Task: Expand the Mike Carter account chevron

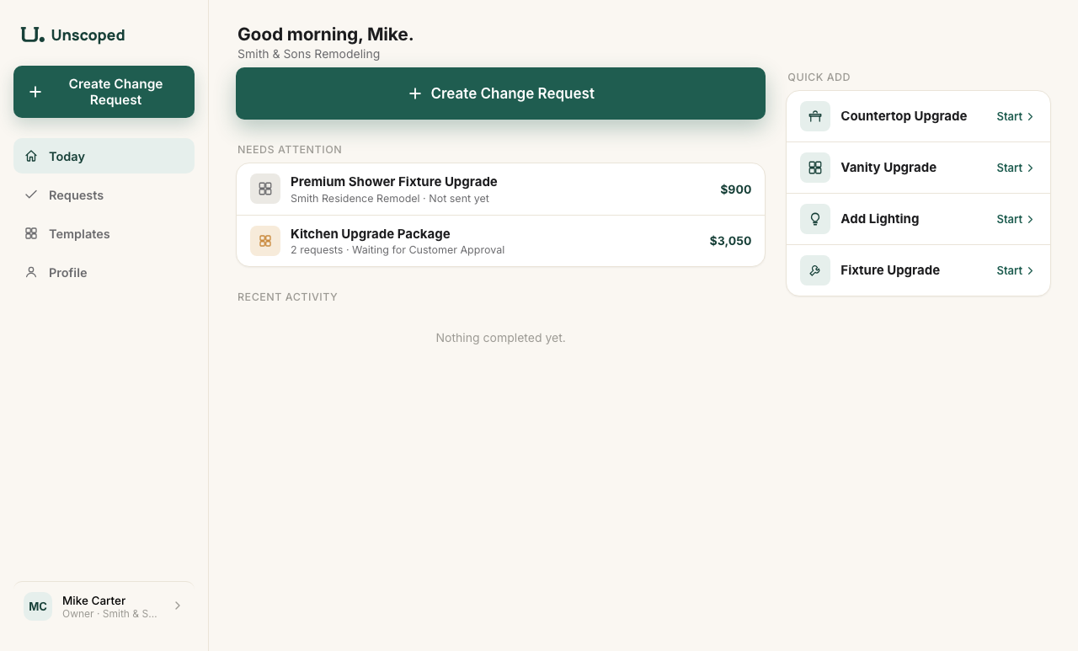Action: click(x=178, y=606)
